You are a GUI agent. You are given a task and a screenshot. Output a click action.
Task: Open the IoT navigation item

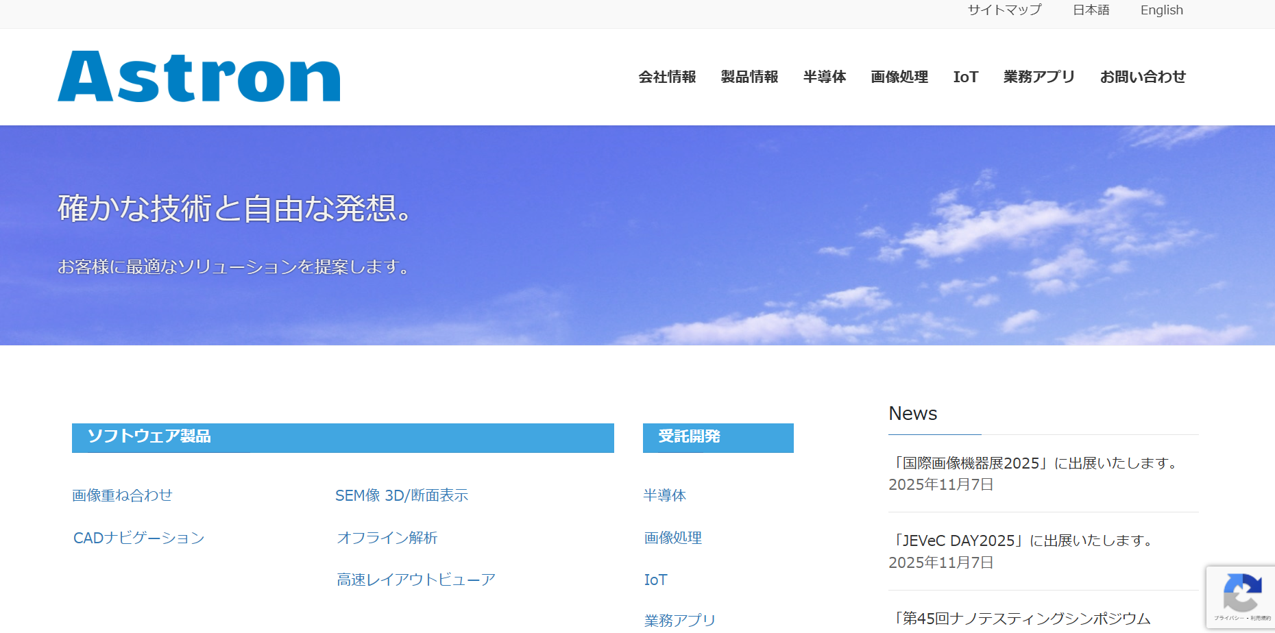tap(965, 77)
